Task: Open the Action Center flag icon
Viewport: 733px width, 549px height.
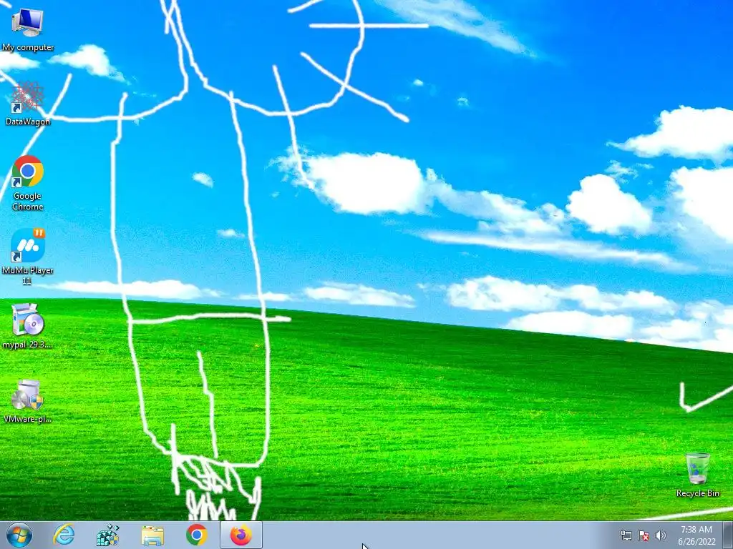Action: point(644,535)
